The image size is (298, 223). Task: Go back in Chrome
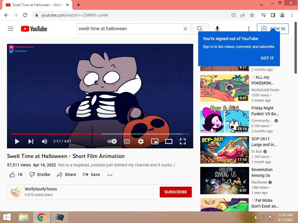[x=6, y=15]
